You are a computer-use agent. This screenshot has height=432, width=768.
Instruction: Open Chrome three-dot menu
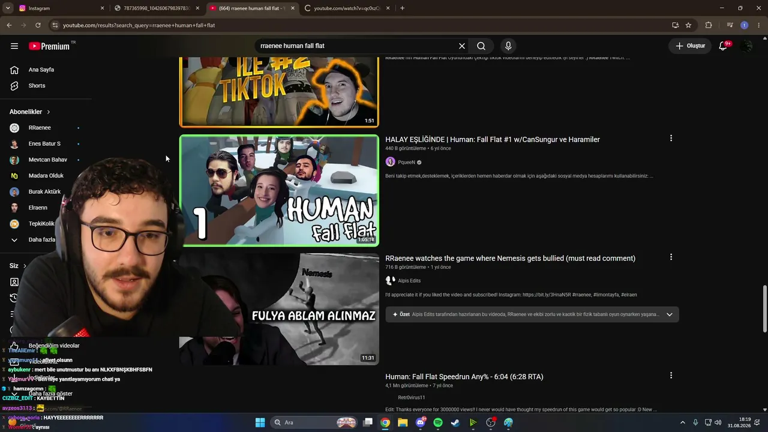tap(759, 25)
